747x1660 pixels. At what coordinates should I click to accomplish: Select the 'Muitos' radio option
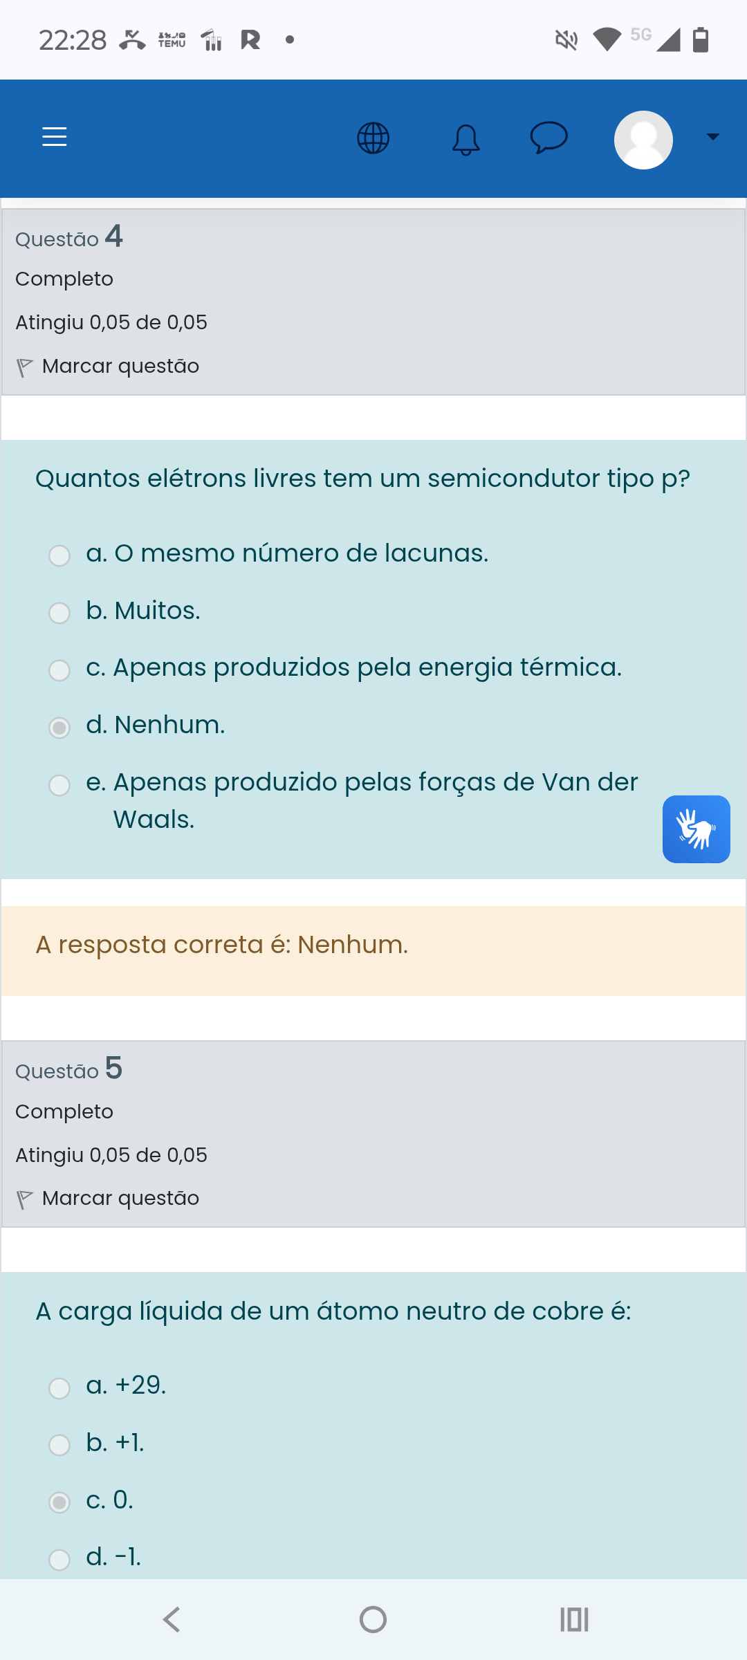click(x=59, y=613)
